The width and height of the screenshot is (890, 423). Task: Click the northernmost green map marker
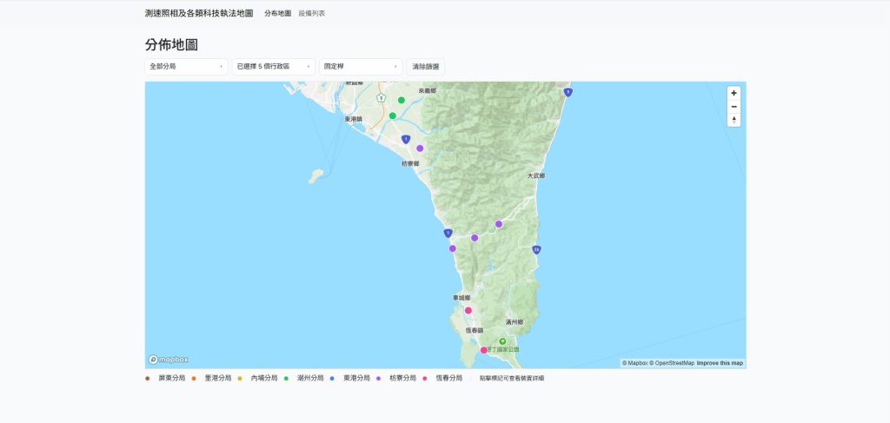click(402, 100)
